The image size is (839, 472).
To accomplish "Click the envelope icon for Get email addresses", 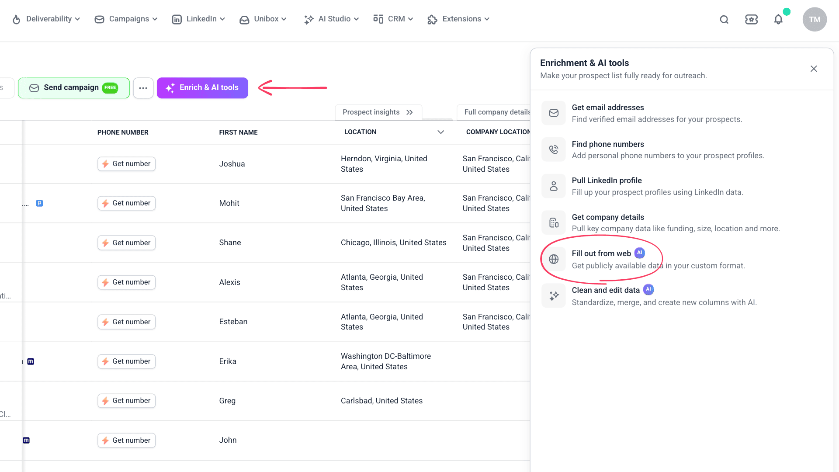I will [x=554, y=113].
